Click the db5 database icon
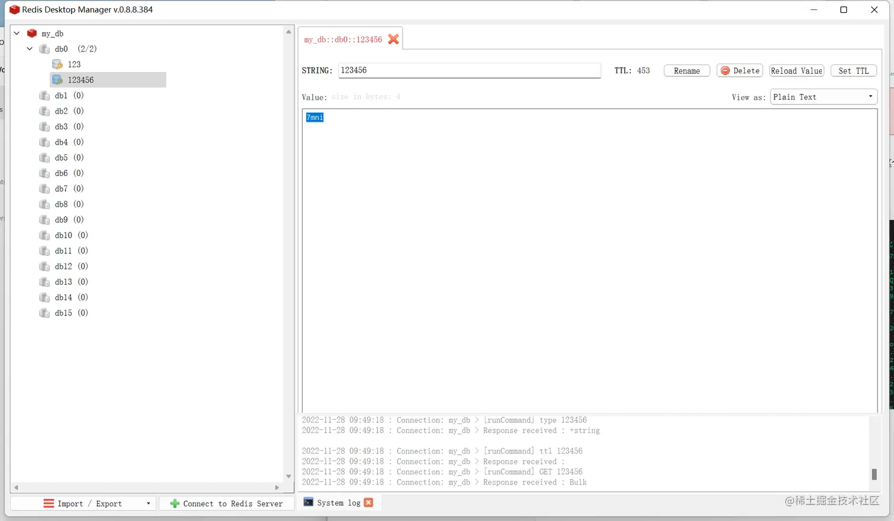The width and height of the screenshot is (894, 521). tap(44, 158)
